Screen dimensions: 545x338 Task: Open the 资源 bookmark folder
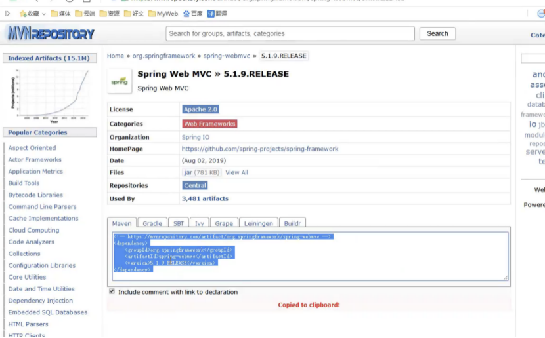point(110,14)
